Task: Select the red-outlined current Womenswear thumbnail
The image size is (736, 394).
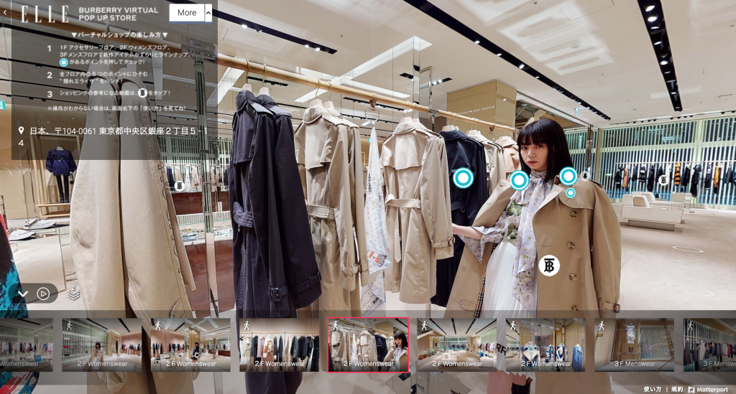Action: pos(368,344)
